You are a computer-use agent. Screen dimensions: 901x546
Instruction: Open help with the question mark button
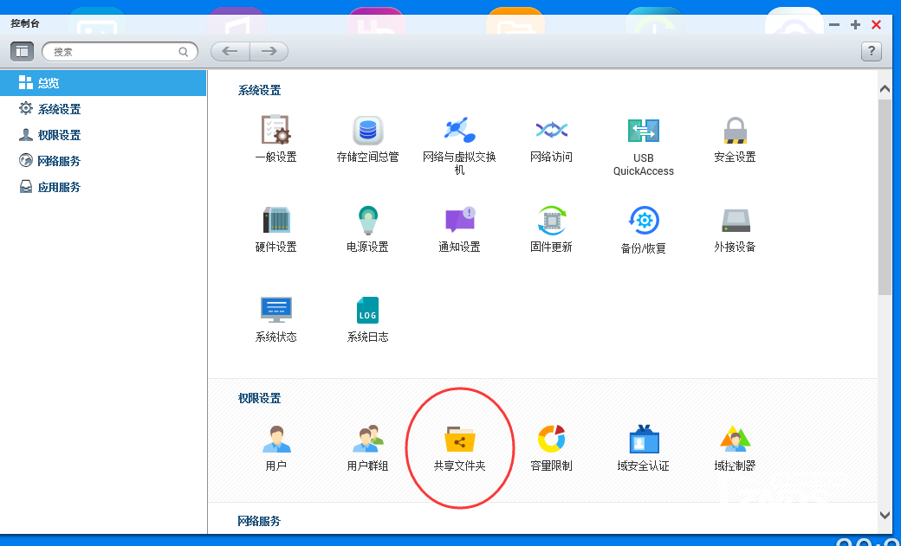coord(872,52)
